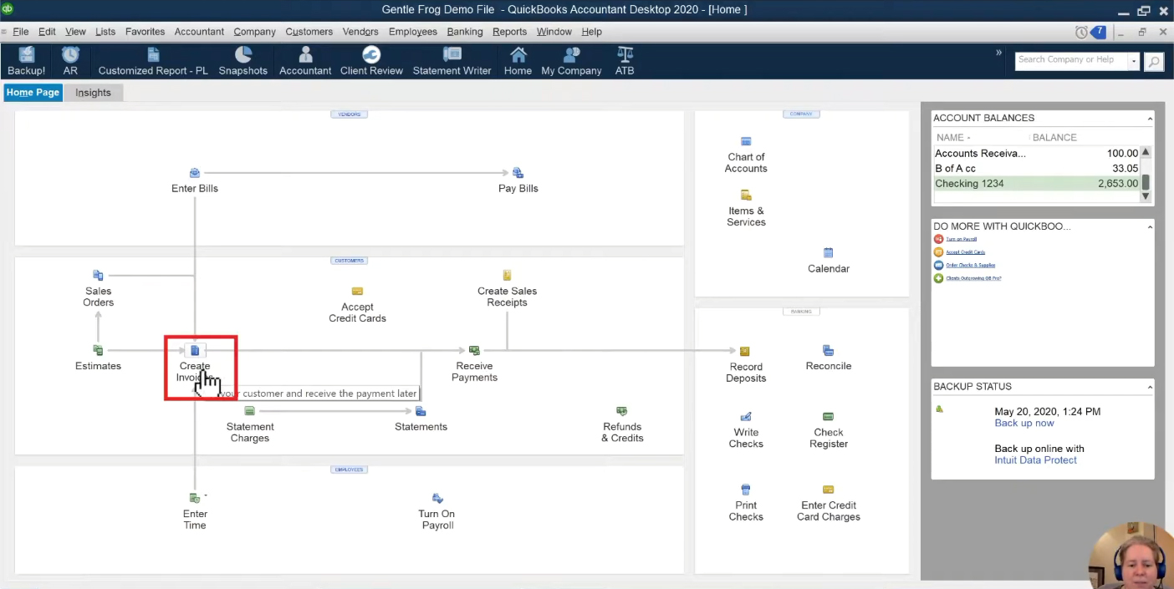Click AR on the icon bar
The width and height of the screenshot is (1174, 589).
tap(70, 62)
